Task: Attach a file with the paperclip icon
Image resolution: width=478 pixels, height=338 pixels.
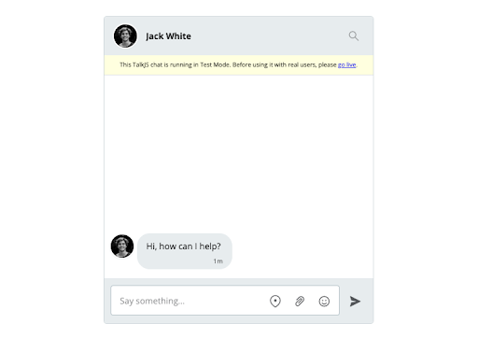Action: 300,301
